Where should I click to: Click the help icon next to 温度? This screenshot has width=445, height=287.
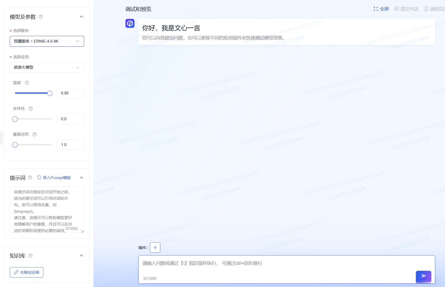tap(27, 83)
